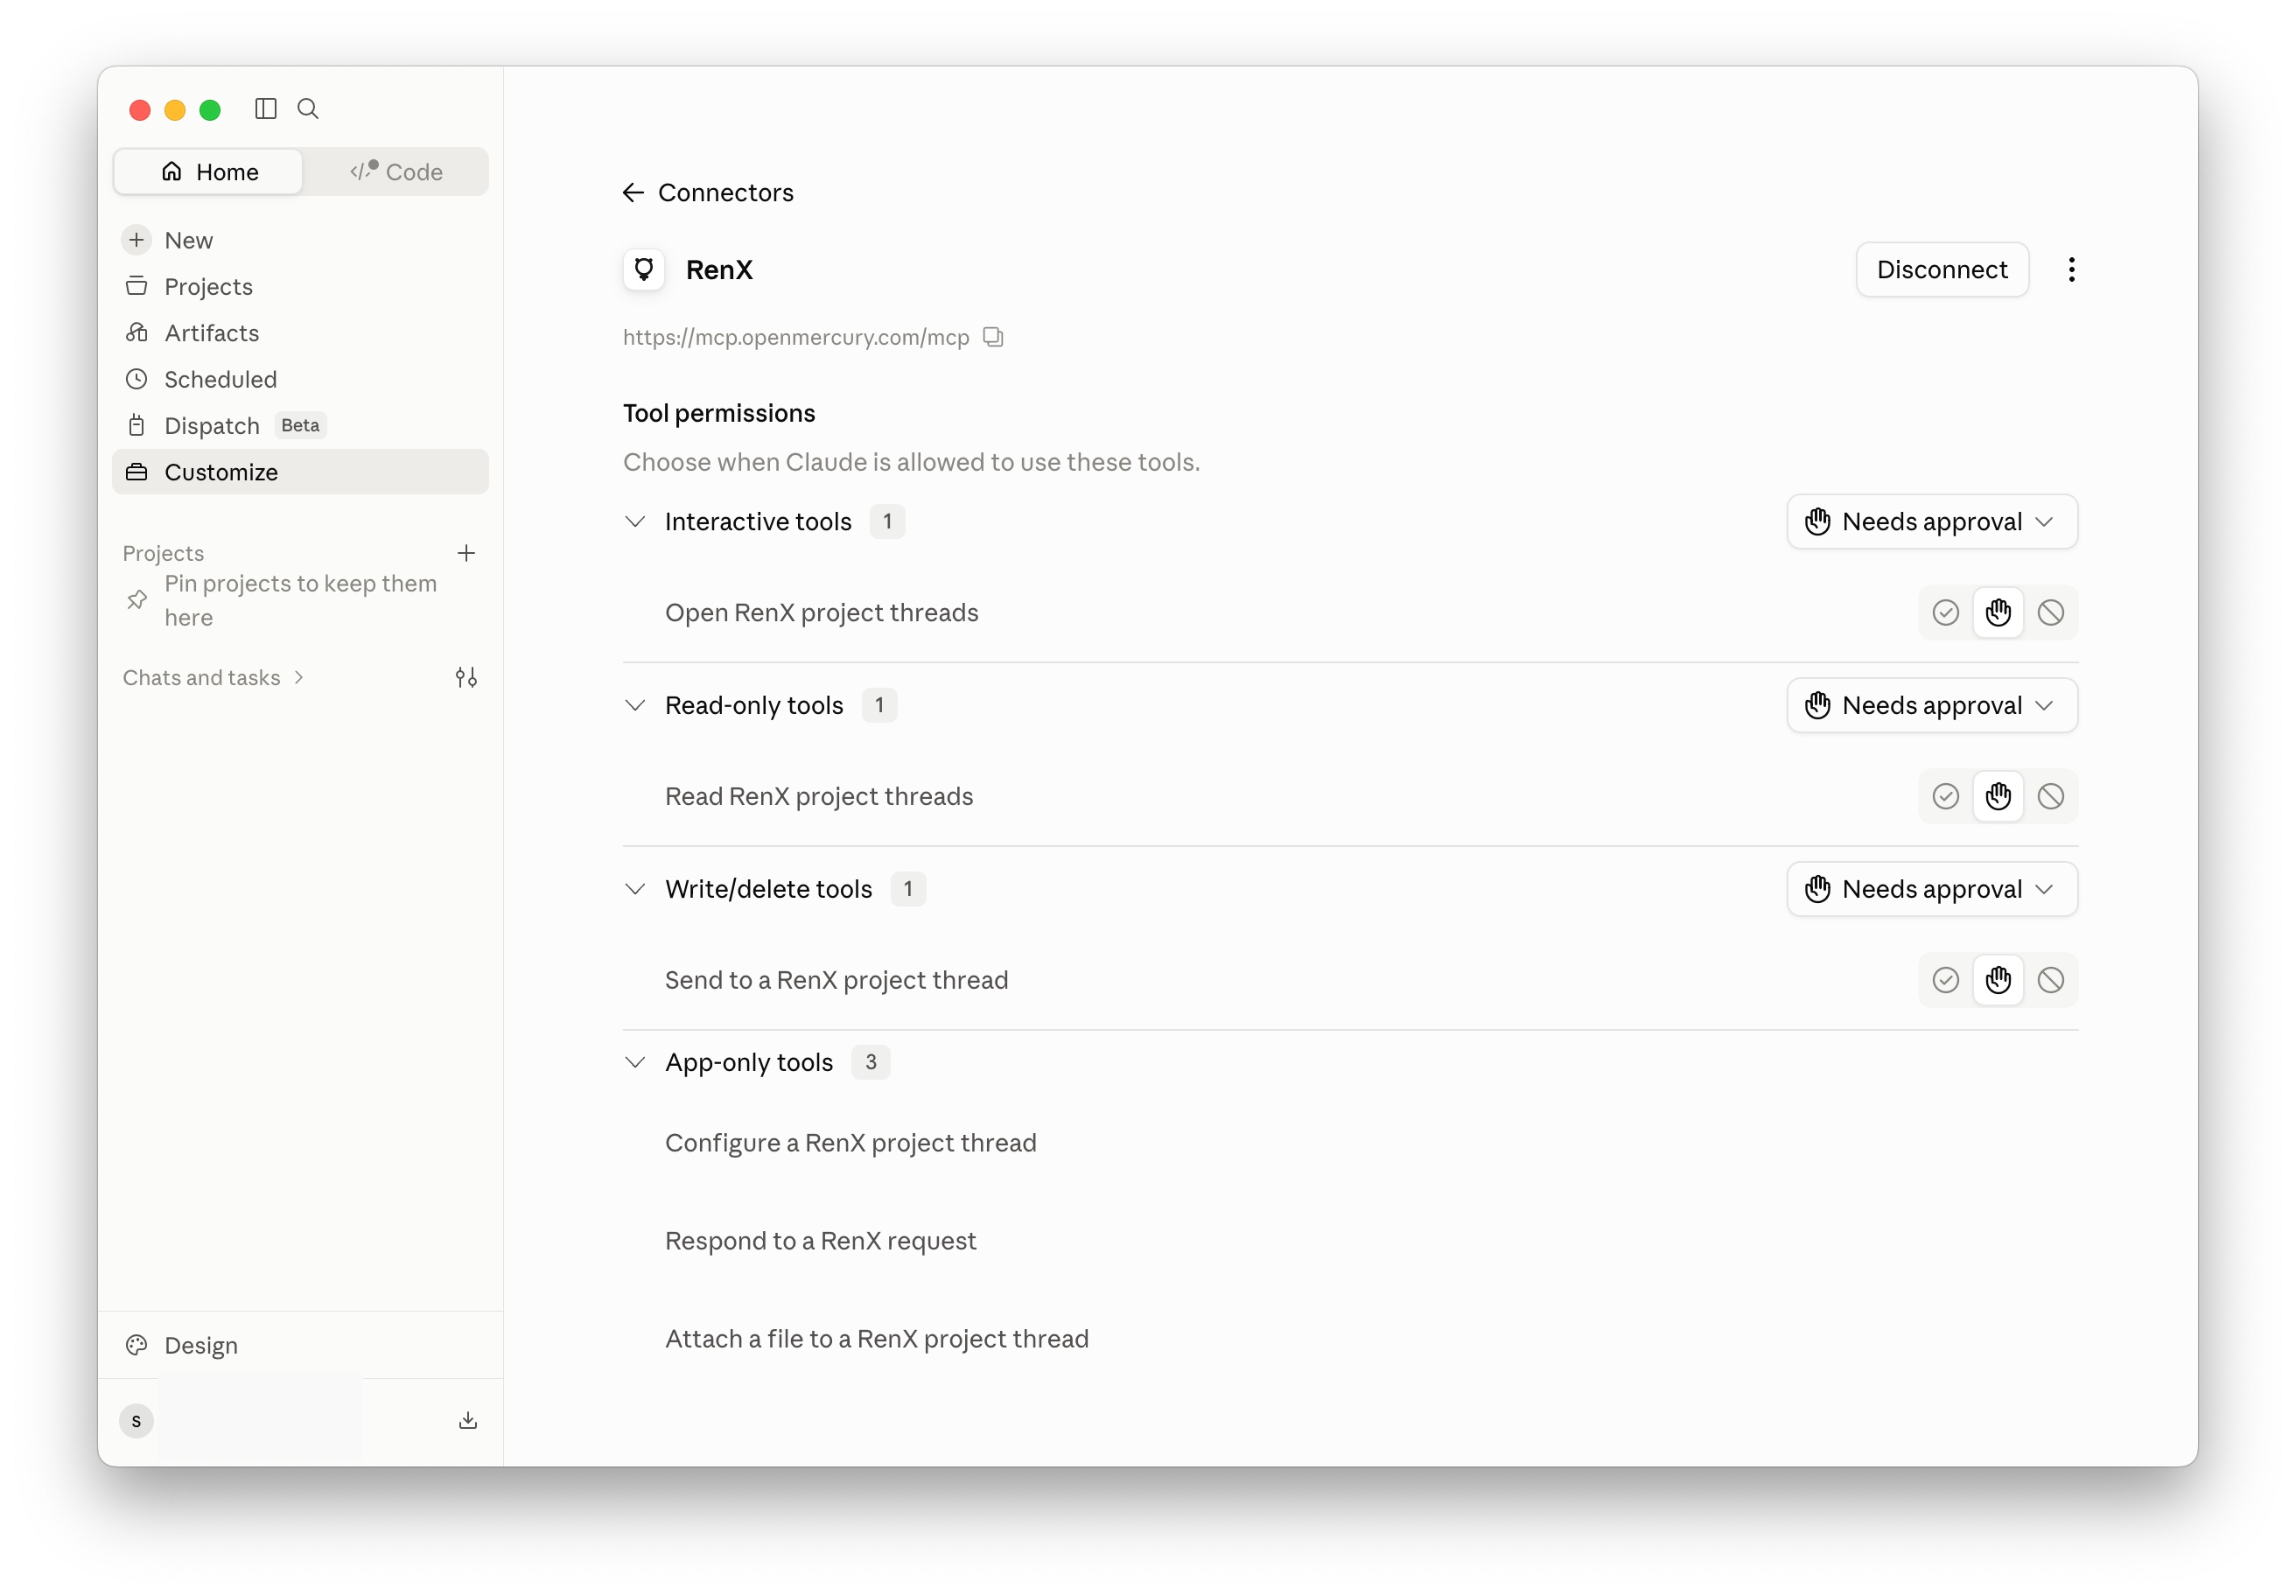This screenshot has width=2296, height=1596.
Task: Allow Send to a RenX project thread always
Action: point(1945,981)
